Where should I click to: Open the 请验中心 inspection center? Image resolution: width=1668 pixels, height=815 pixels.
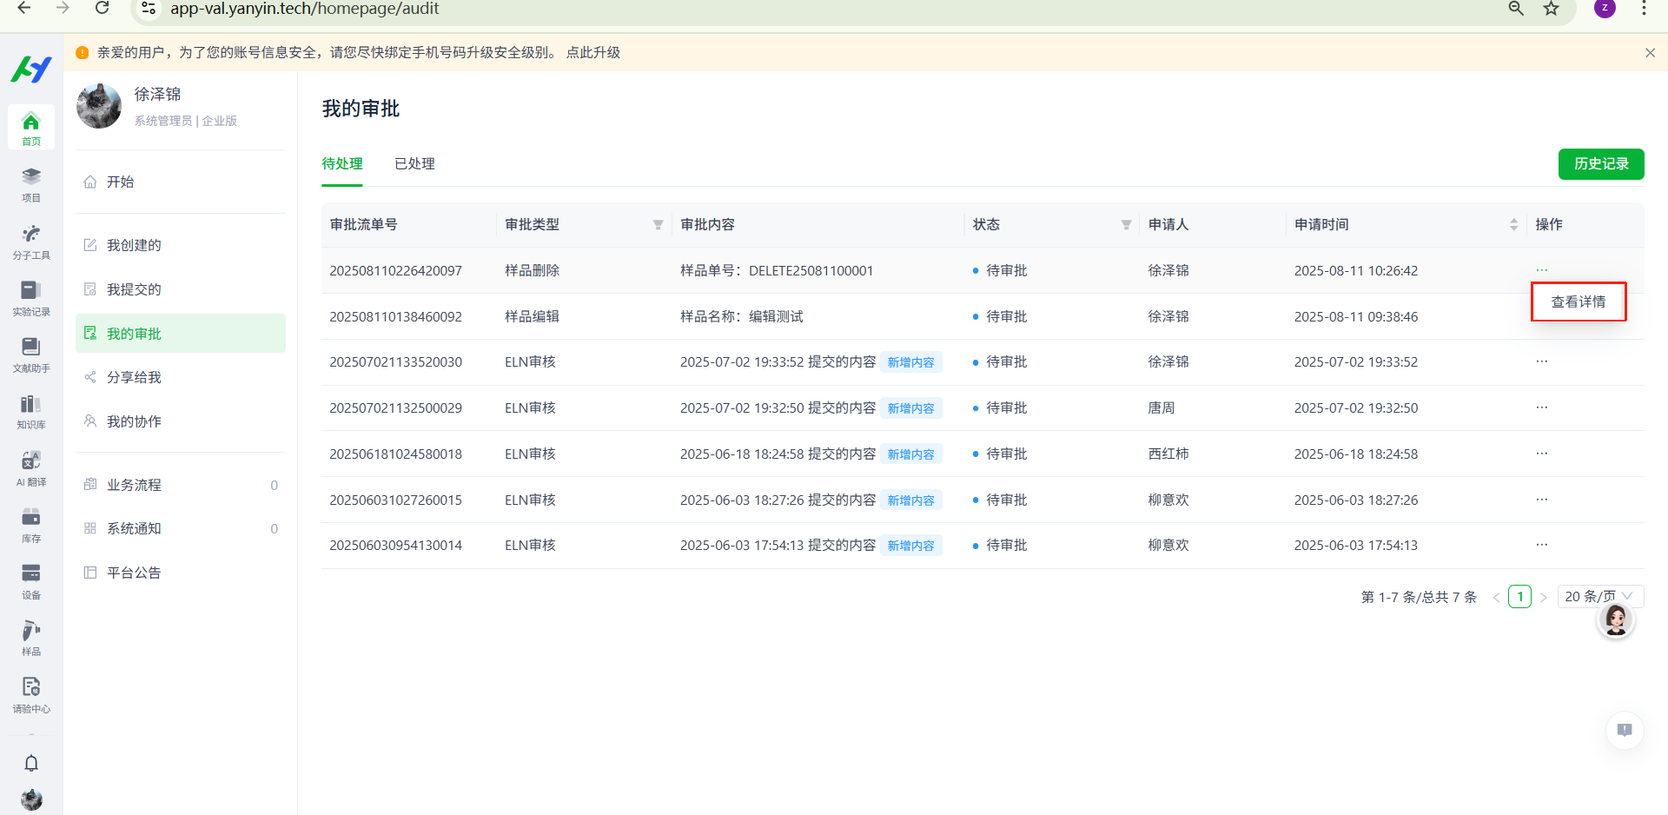(x=30, y=694)
